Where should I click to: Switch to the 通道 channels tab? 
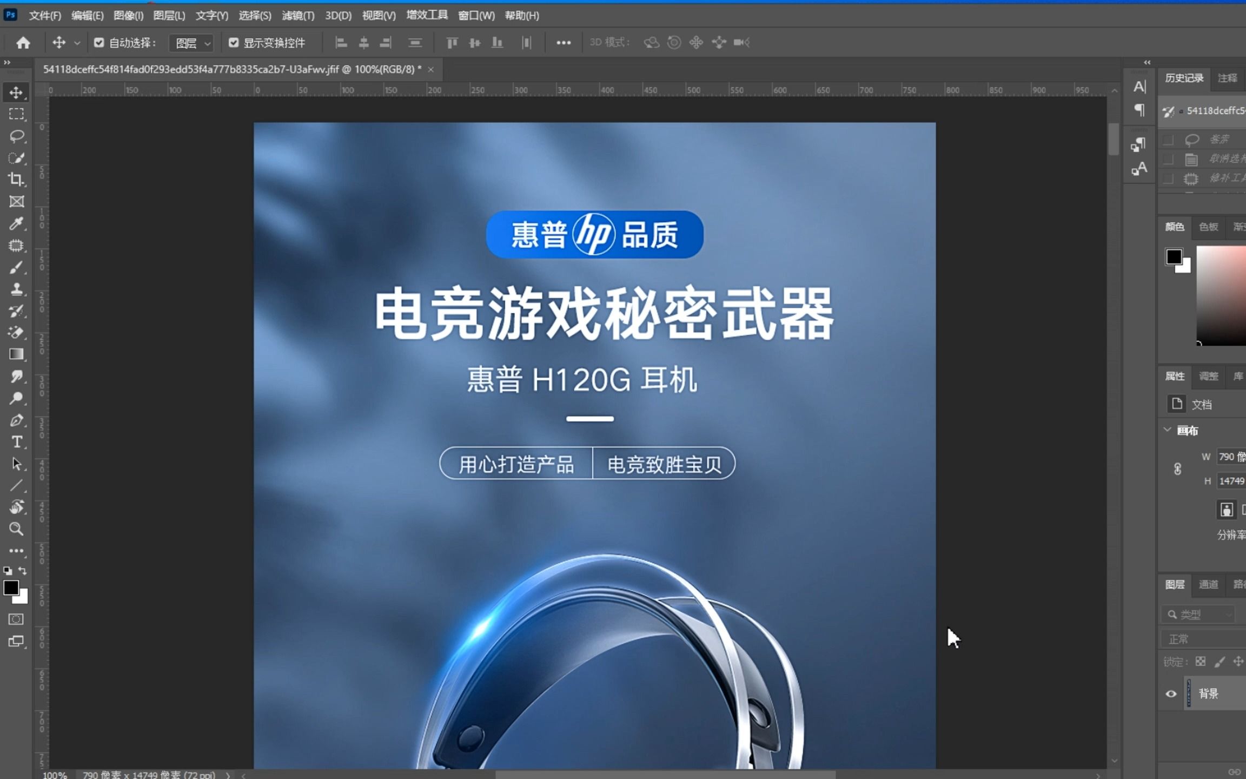click(1208, 584)
